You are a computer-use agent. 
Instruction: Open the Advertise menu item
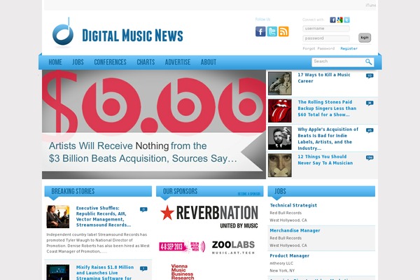coord(178,62)
